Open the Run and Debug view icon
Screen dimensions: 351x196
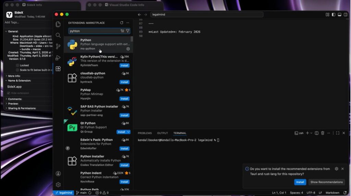(58, 57)
